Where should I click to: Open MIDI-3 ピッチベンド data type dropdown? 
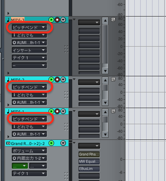[x=29, y=27]
